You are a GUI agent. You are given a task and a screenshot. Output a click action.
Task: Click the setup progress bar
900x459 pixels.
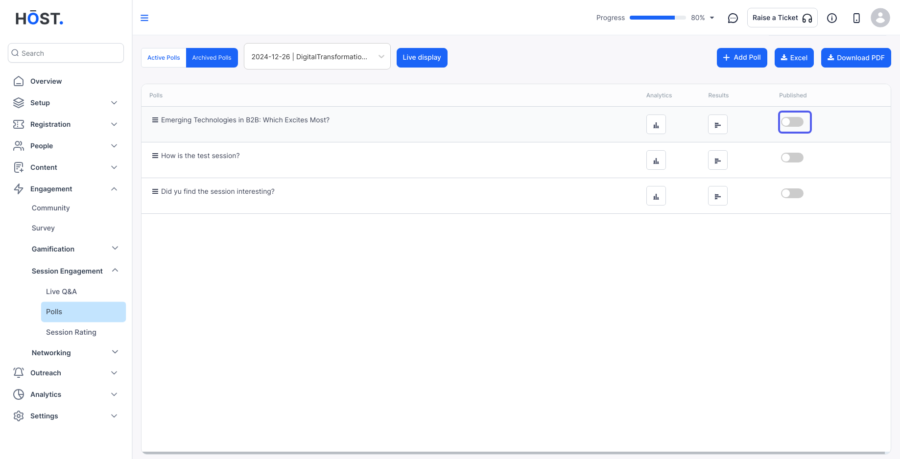tap(658, 18)
